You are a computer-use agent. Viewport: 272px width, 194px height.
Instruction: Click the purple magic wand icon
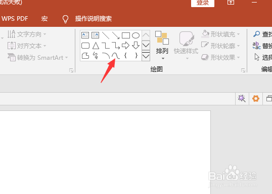coord(242,99)
